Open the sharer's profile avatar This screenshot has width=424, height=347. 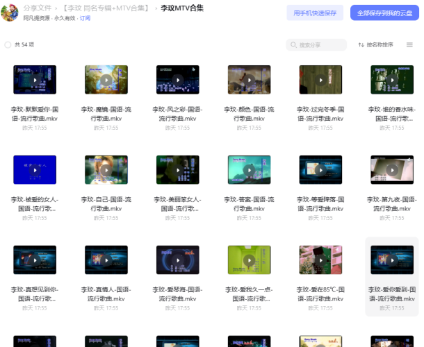(10, 12)
